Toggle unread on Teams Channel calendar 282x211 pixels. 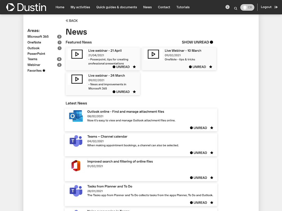point(198,153)
